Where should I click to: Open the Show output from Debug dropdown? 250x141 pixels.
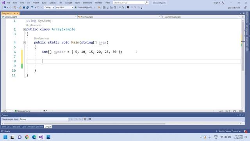click(x=44, y=119)
